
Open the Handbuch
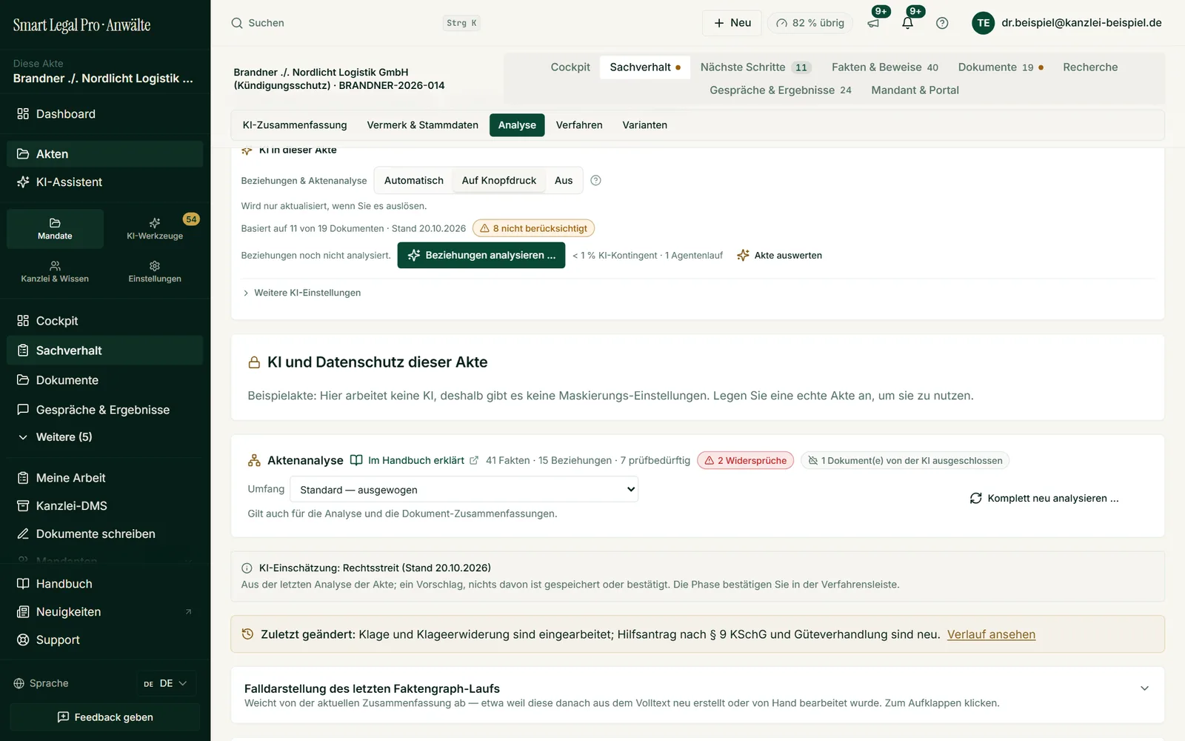(x=104, y=584)
